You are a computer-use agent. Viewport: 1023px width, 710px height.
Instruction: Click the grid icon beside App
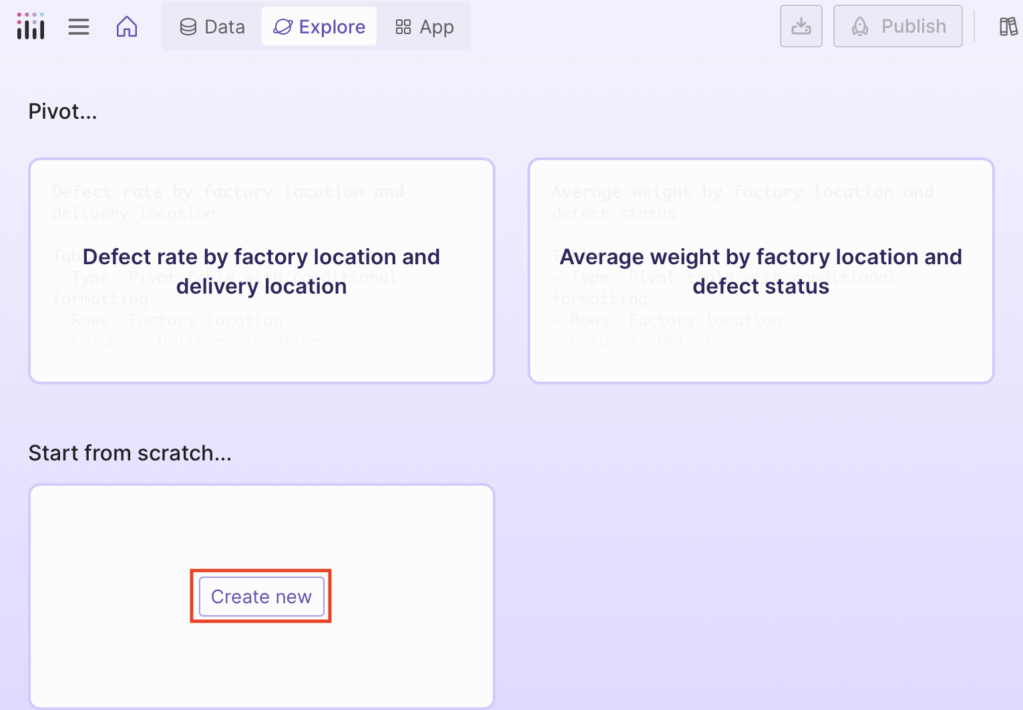click(403, 27)
